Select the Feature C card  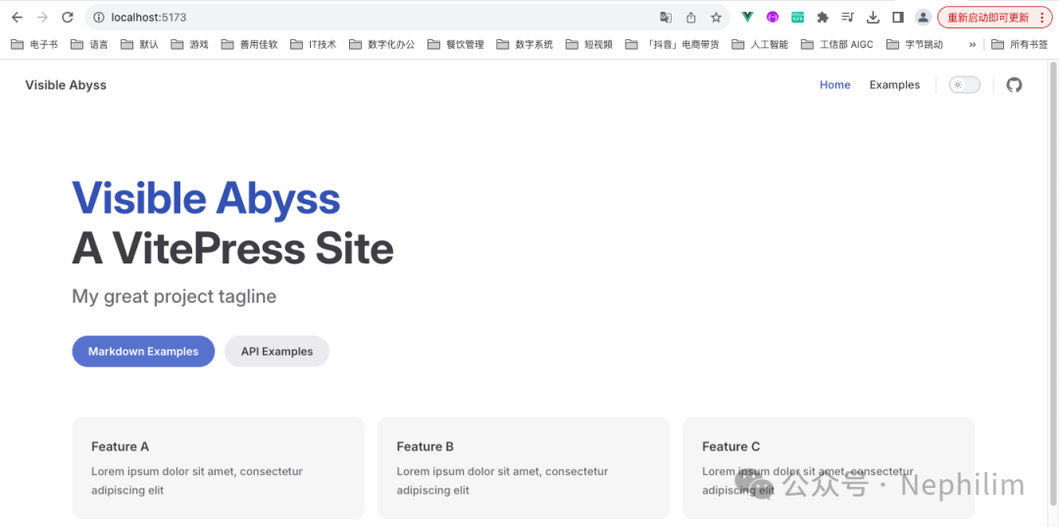(829, 467)
